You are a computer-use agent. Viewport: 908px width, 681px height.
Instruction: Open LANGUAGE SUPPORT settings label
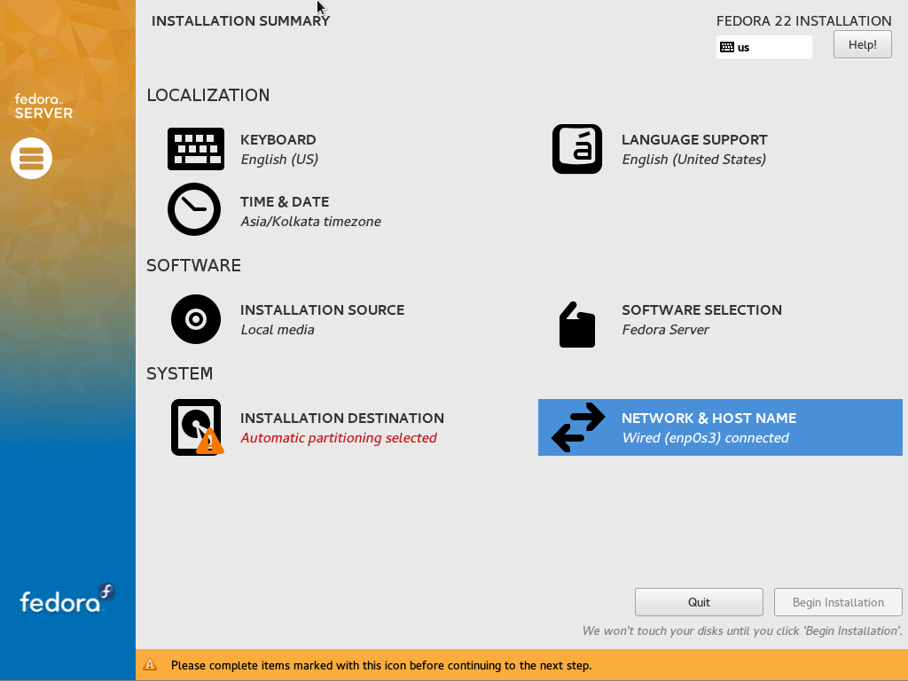point(694,139)
